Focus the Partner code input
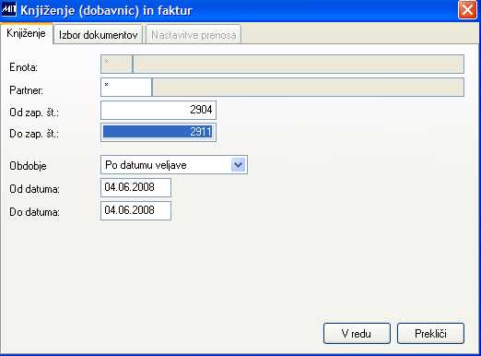The height and width of the screenshot is (356, 481). (126, 87)
